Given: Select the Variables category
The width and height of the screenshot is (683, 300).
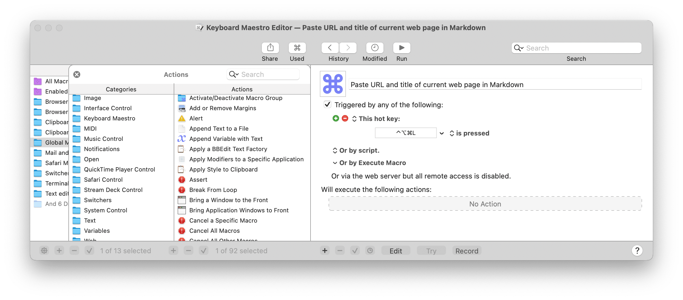Looking at the screenshot, I should [121, 231].
